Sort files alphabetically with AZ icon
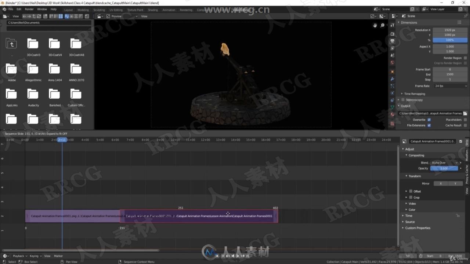 click(67, 16)
